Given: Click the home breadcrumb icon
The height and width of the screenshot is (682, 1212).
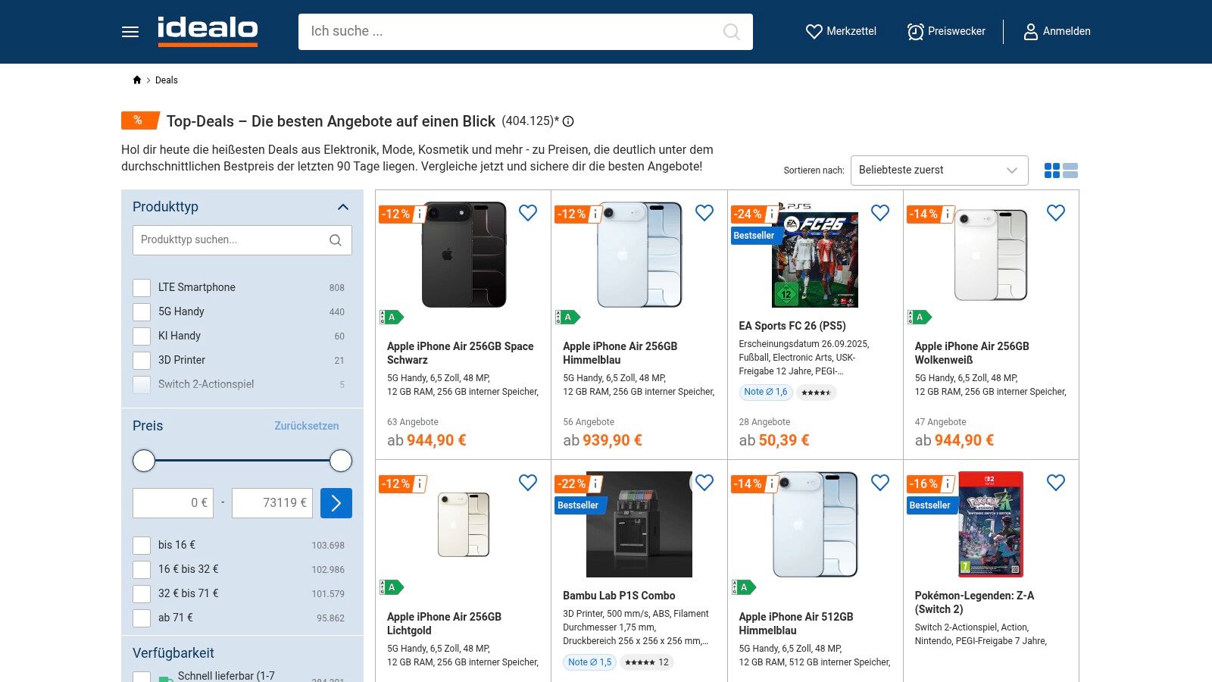Looking at the screenshot, I should click(x=137, y=80).
